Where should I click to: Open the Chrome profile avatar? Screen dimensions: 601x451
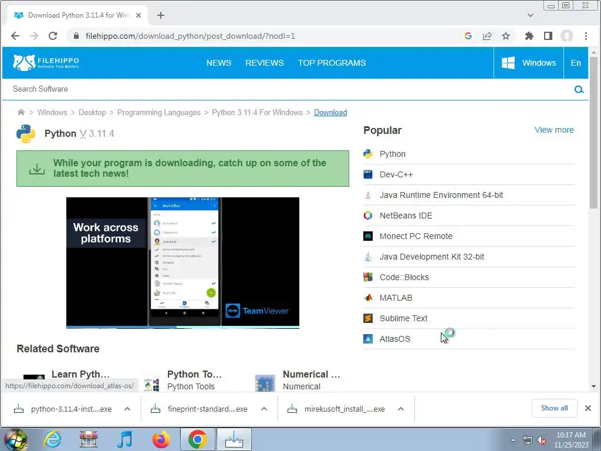pos(567,36)
